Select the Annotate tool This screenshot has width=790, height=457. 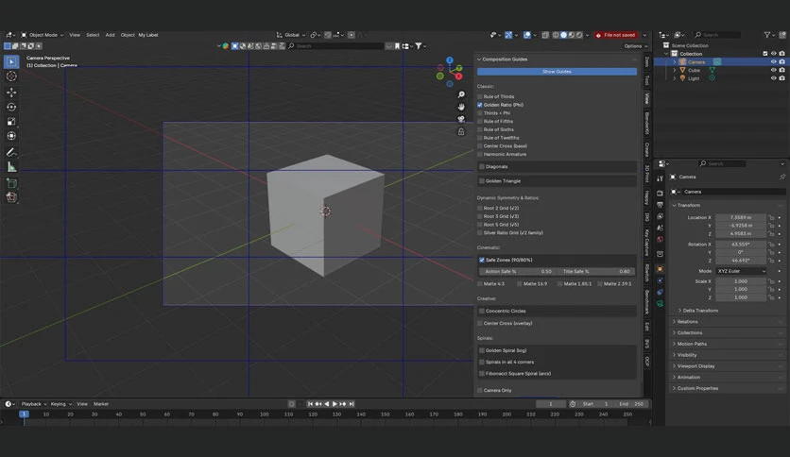[x=11, y=152]
